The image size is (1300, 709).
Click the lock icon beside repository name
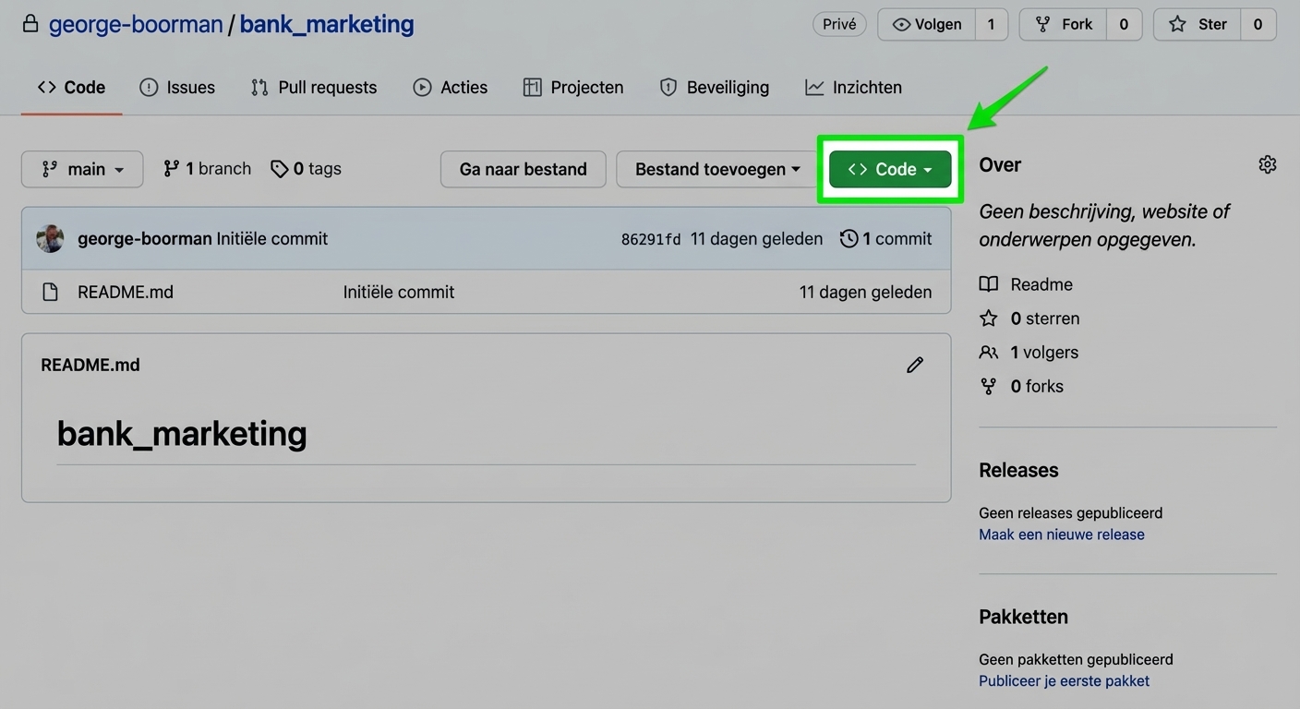pyautogui.click(x=30, y=24)
